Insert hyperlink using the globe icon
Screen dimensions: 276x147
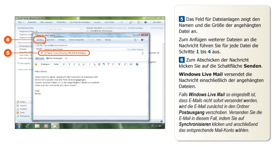pyautogui.click(x=137, y=64)
